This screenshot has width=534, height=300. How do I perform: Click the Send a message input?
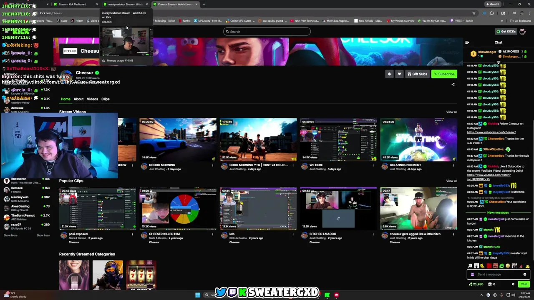(499, 275)
